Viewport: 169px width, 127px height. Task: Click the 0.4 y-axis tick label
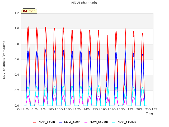pyautogui.click(x=17, y=75)
